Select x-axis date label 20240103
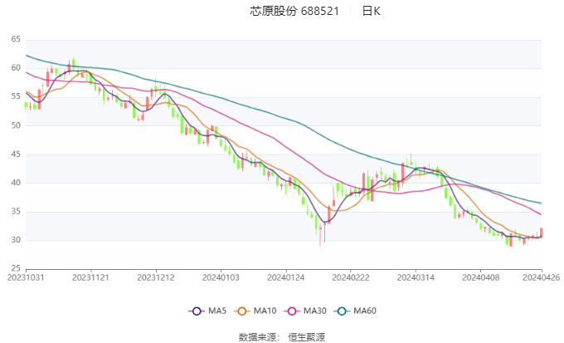The height and width of the screenshot is (343, 564). coord(221,277)
